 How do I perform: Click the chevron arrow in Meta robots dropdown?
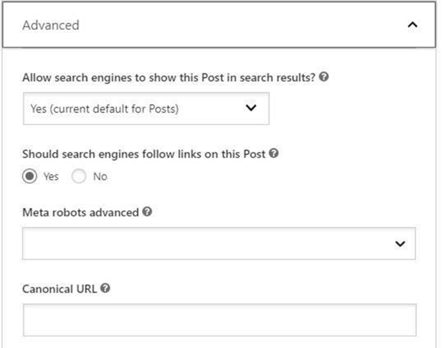400,243
